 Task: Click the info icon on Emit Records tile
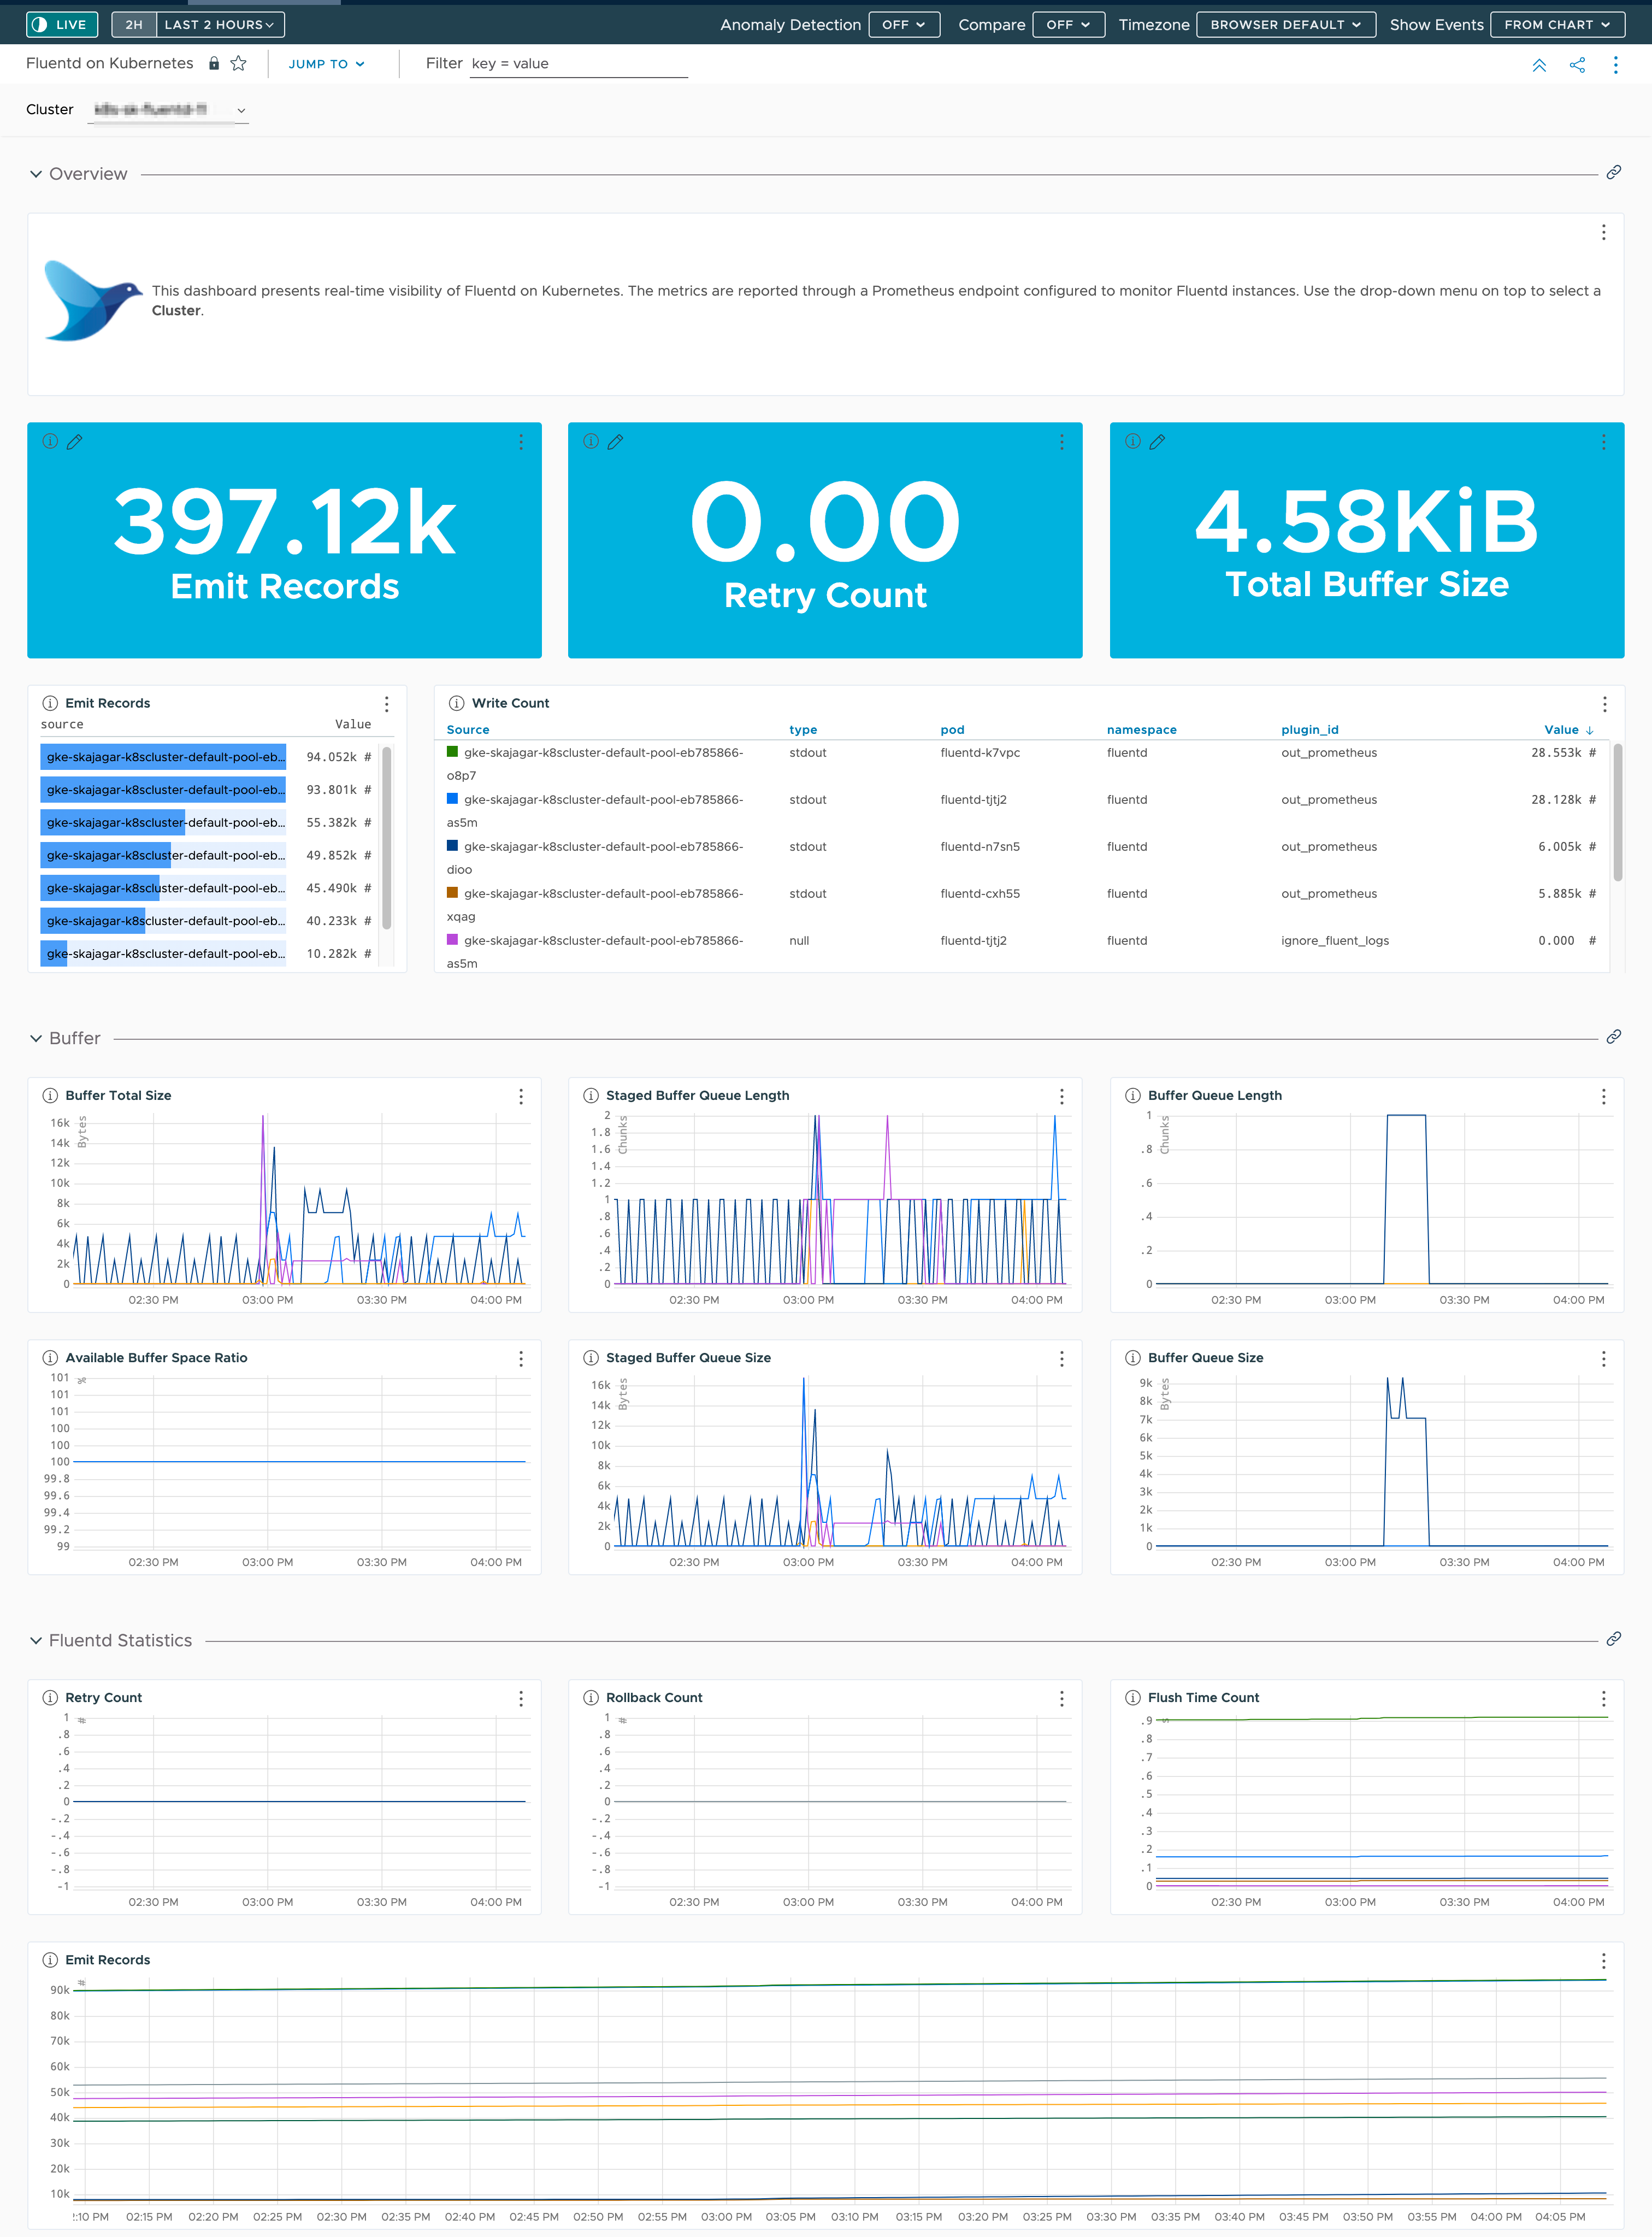pos(50,441)
